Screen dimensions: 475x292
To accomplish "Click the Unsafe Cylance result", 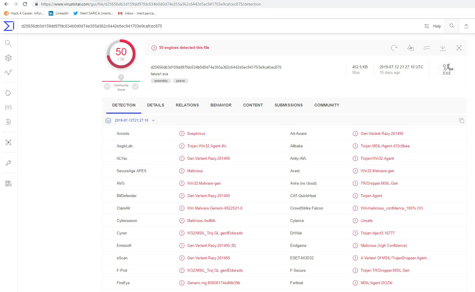I will point(367,221).
